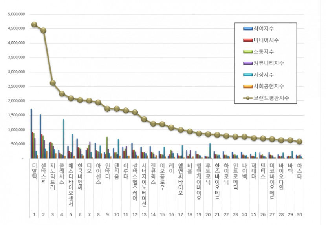Select the 젠큐릭스 category label
This screenshot has height=225, width=326.
[x=153, y=174]
